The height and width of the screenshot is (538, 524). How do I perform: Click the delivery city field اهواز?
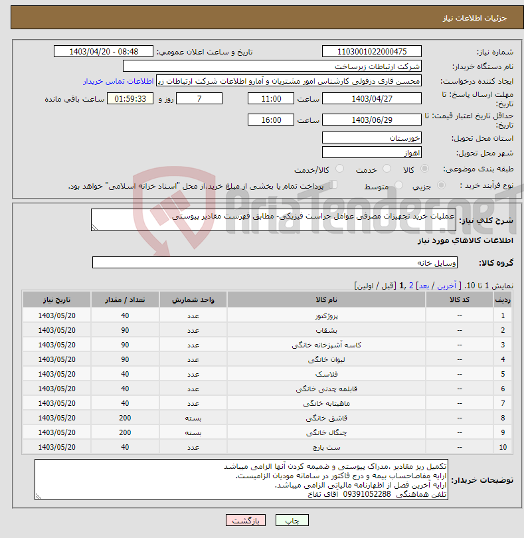[x=372, y=152]
